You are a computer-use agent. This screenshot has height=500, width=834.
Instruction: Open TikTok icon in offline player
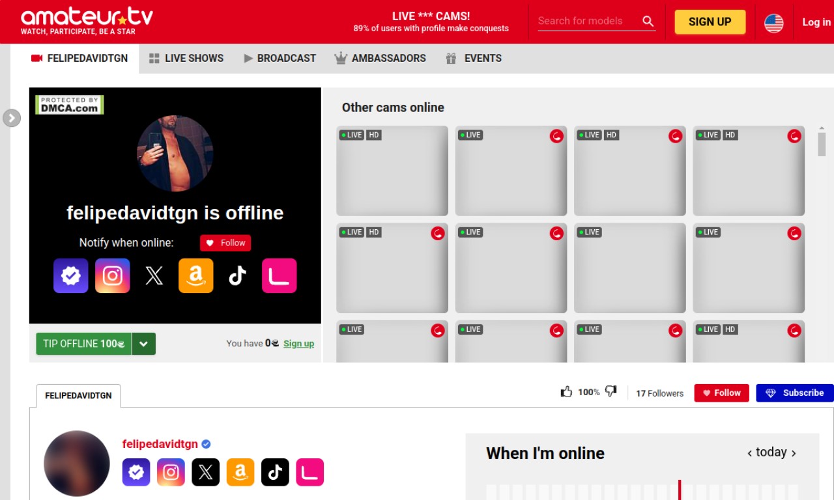[237, 275]
